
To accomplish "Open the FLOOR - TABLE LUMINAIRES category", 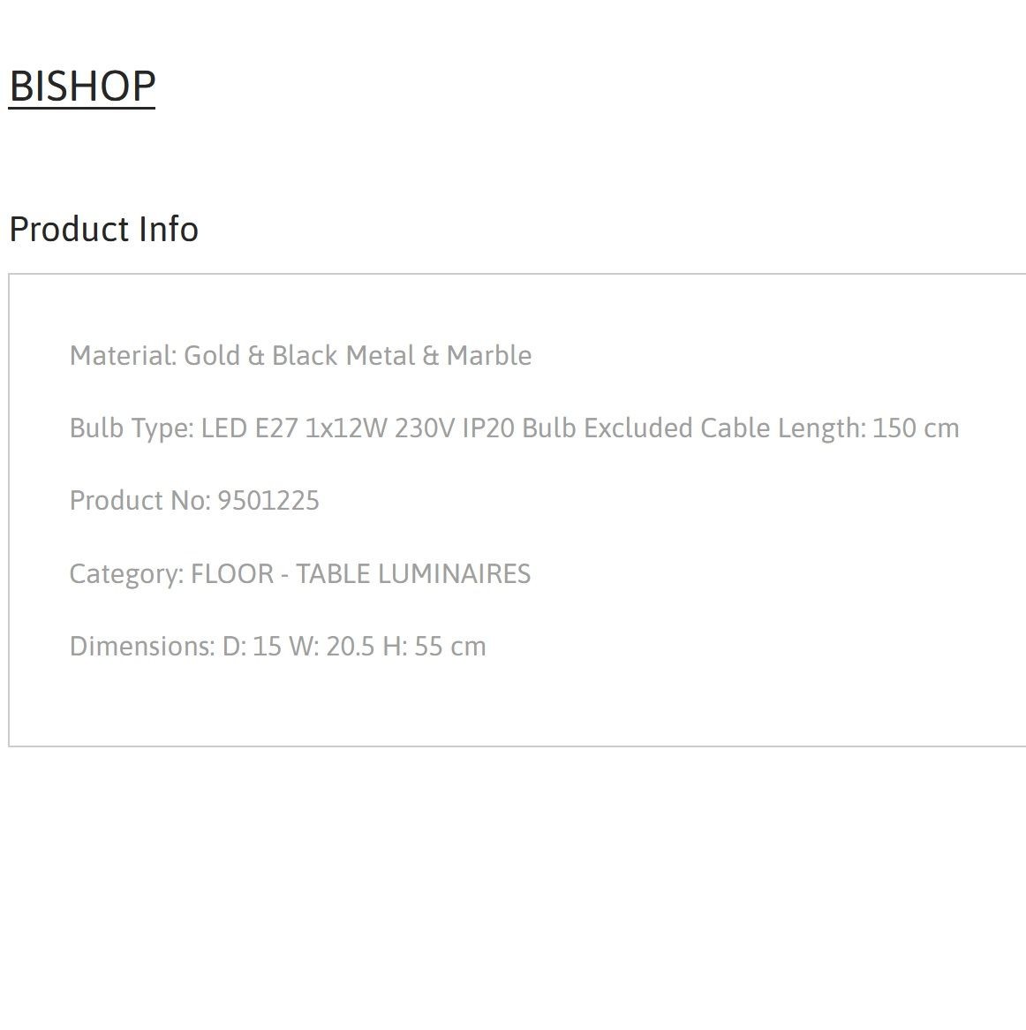I will [x=360, y=573].
